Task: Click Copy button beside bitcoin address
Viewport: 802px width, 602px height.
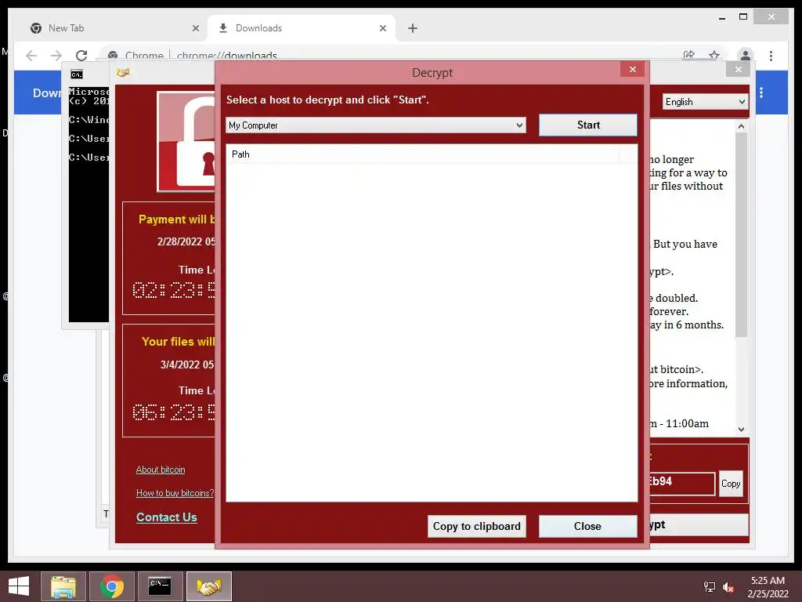Action: tap(731, 484)
